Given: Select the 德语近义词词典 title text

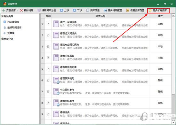Looking at the screenshot, I should pos(68,34).
